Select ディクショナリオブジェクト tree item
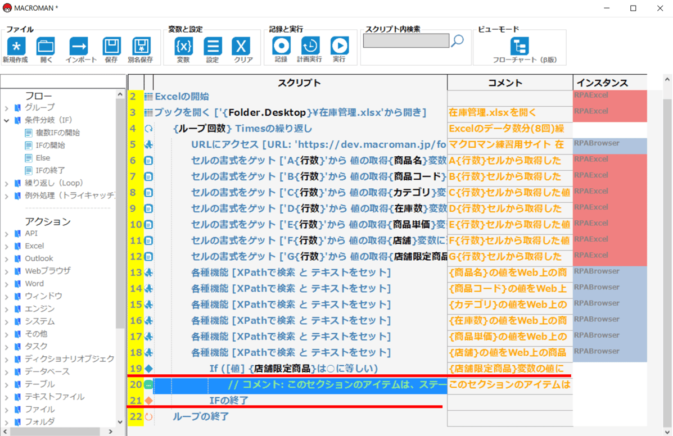Screen dimensions: 673x436 point(70,358)
